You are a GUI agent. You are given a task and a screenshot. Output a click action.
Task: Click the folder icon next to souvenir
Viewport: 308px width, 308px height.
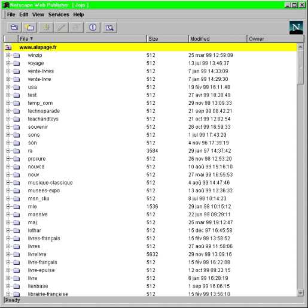click(17, 127)
